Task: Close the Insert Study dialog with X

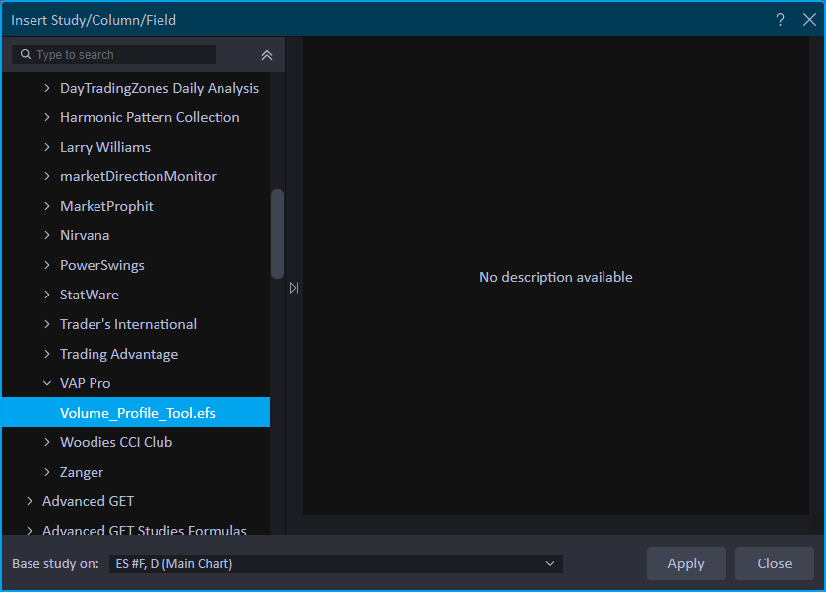Action: (809, 20)
